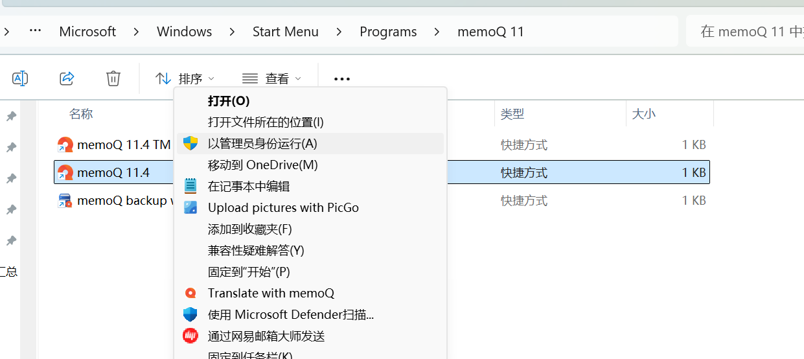
Task: Go to Start Menu in breadcrumb
Action: point(286,31)
